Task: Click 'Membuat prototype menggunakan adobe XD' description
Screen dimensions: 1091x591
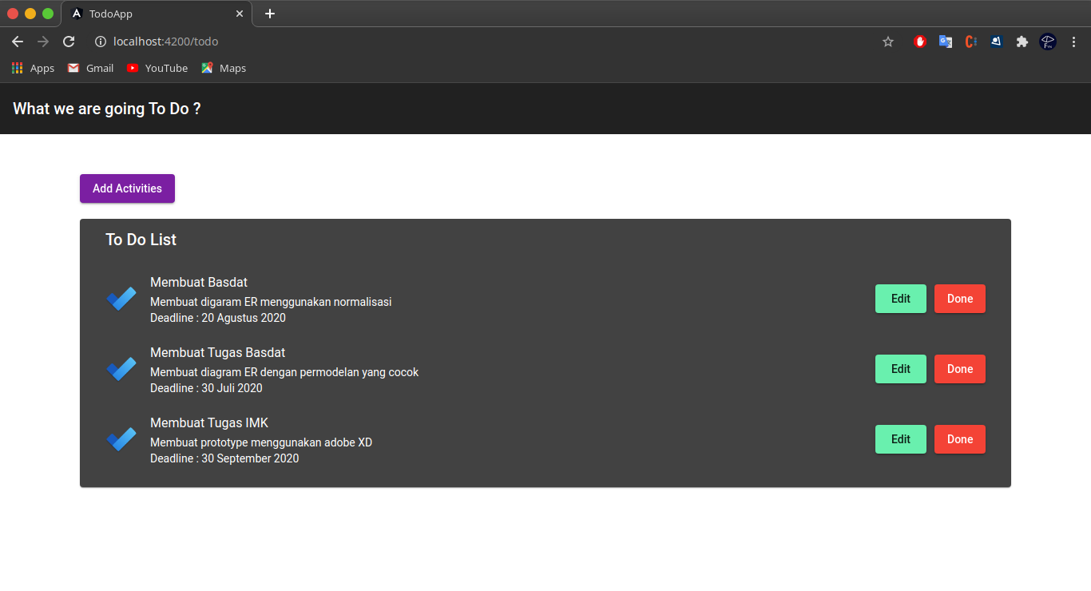Action: coord(261,442)
